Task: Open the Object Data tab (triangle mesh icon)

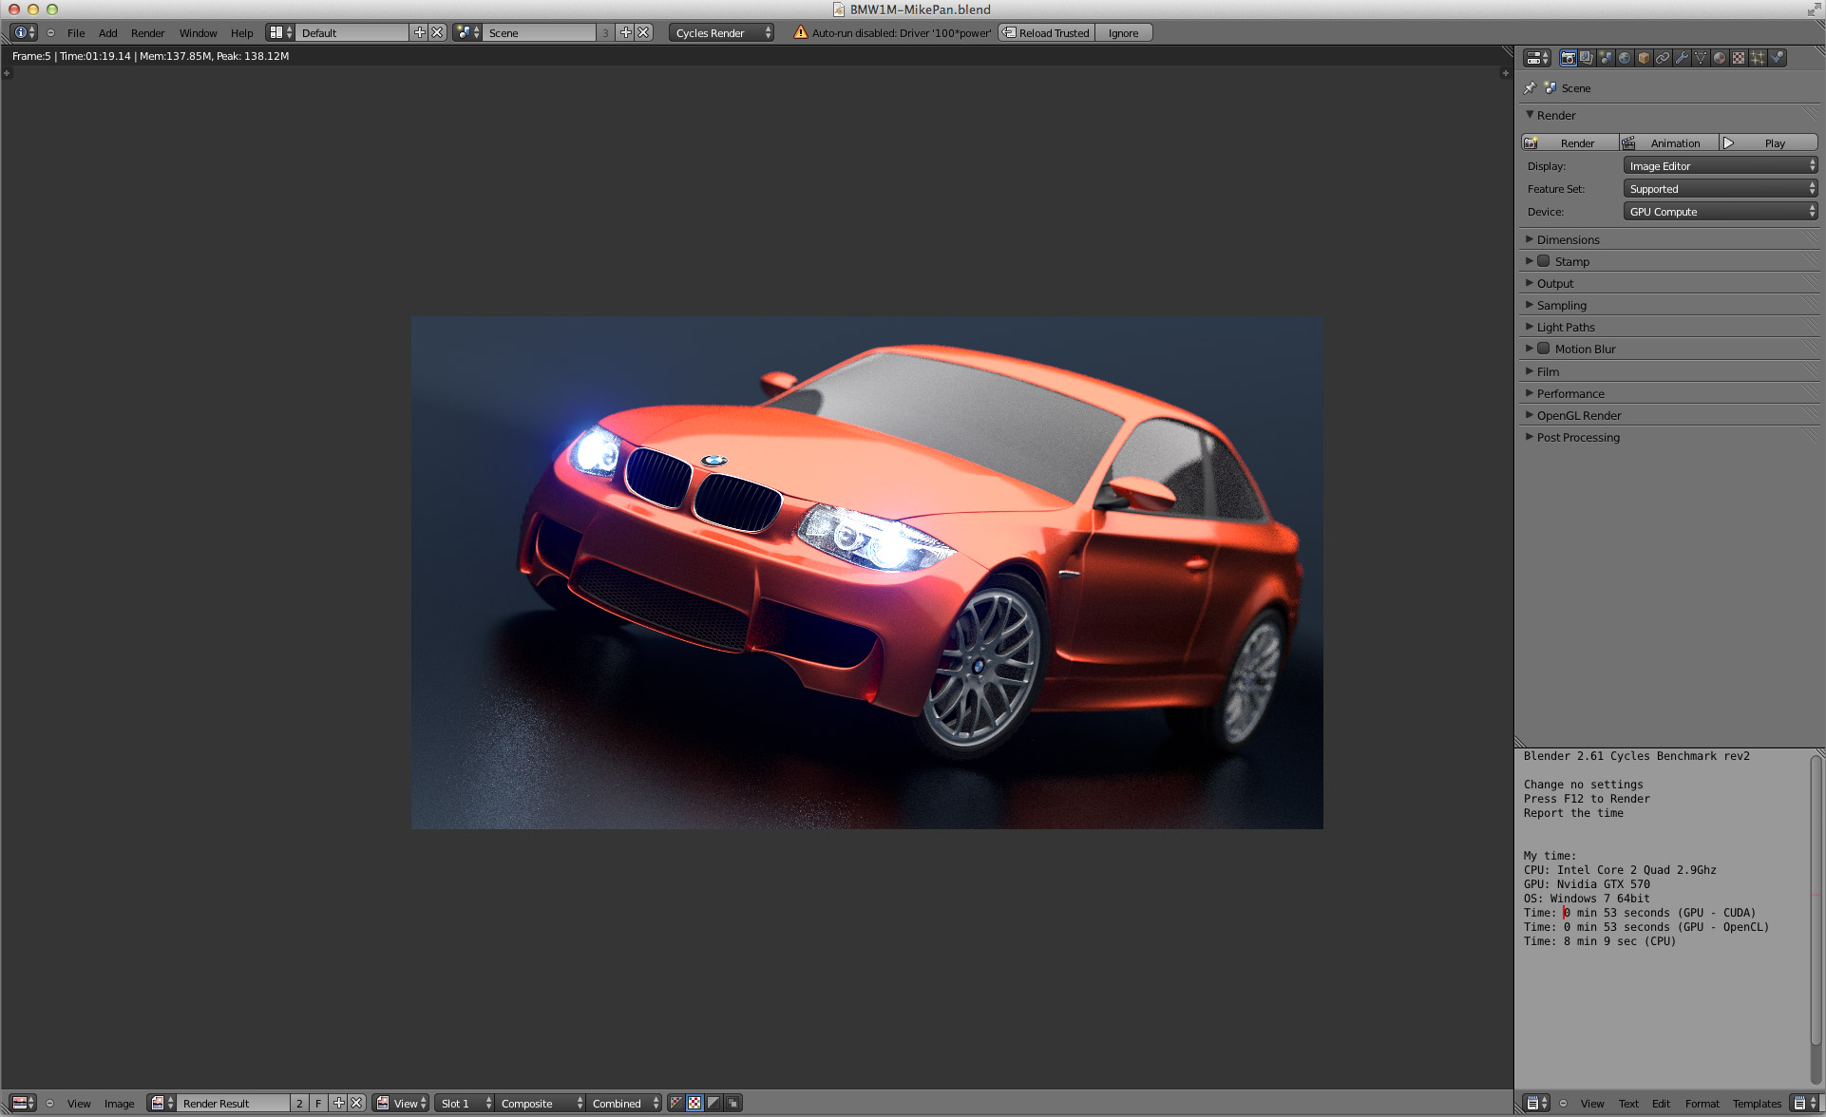Action: tap(1701, 58)
